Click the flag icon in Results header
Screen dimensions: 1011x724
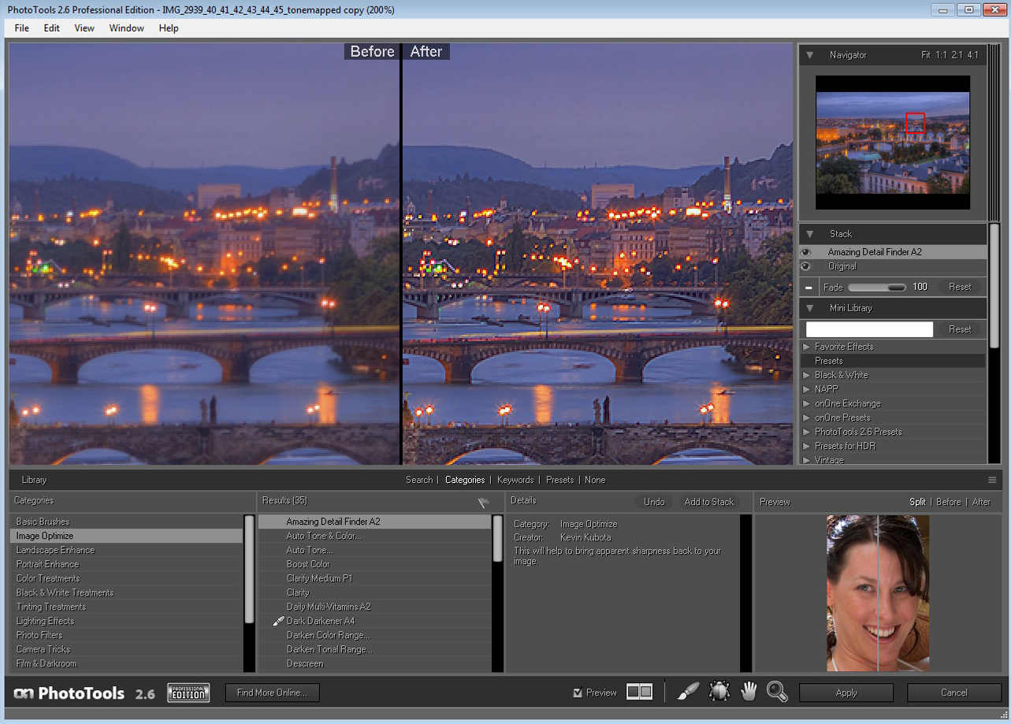(x=483, y=503)
